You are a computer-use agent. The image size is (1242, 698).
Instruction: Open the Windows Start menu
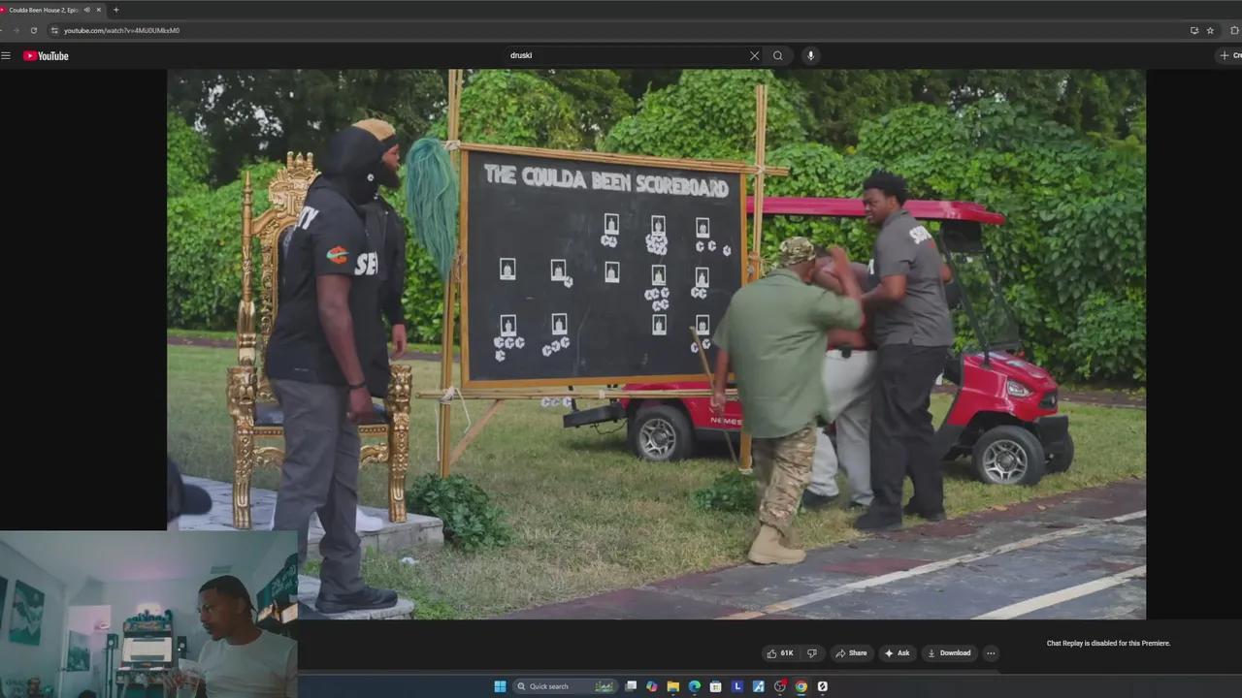coord(500,686)
